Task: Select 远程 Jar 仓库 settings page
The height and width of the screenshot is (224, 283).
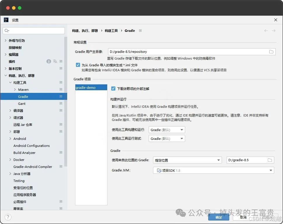Action: tap(23, 124)
